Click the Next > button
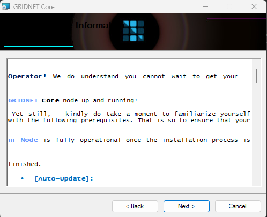The height and width of the screenshot is (217, 267). click(x=187, y=206)
